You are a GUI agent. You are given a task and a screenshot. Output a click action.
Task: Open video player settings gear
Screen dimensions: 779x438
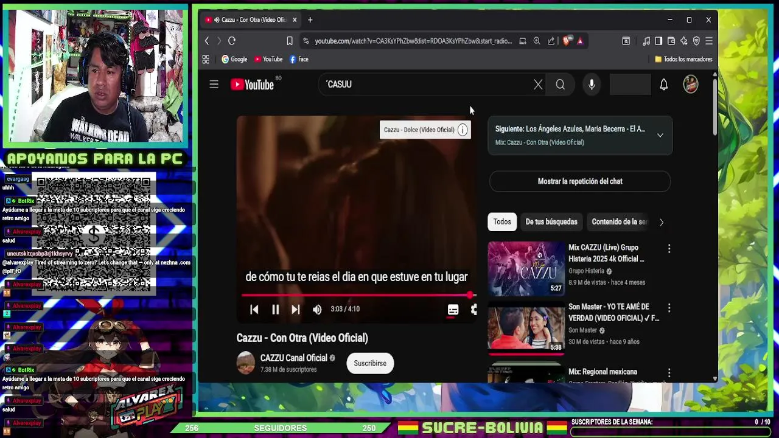(473, 310)
